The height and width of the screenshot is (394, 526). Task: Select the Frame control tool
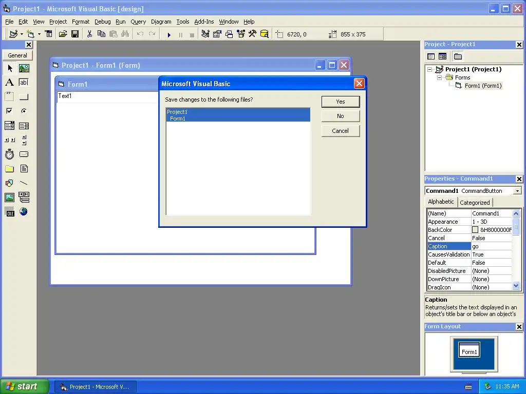[x=10, y=97]
